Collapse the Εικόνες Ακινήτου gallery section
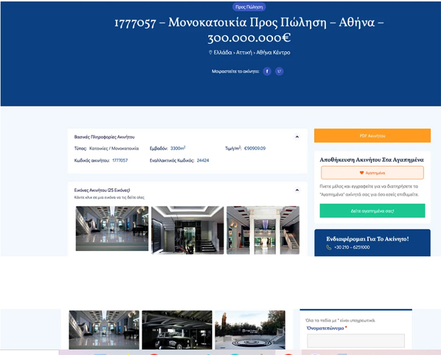The height and width of the screenshot is (355, 441). [x=297, y=190]
